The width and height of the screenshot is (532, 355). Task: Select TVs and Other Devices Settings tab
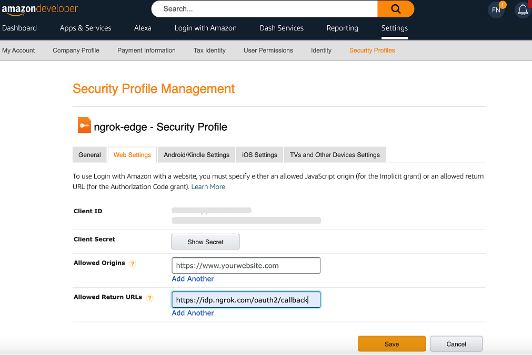click(x=335, y=155)
